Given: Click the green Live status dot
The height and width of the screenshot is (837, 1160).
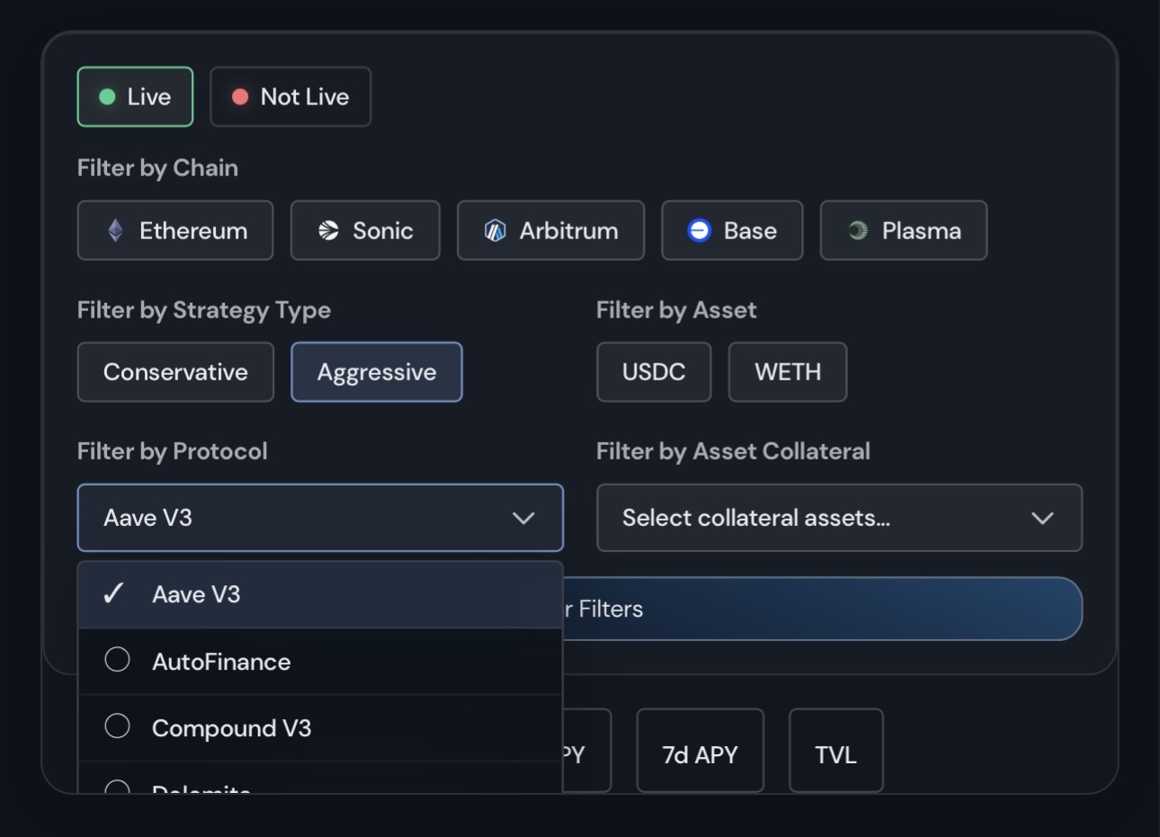Looking at the screenshot, I should click(x=107, y=97).
